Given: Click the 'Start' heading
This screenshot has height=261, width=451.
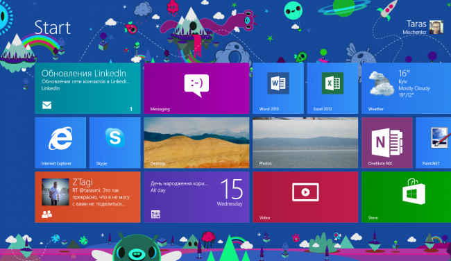Looking at the screenshot, I should [53, 28].
